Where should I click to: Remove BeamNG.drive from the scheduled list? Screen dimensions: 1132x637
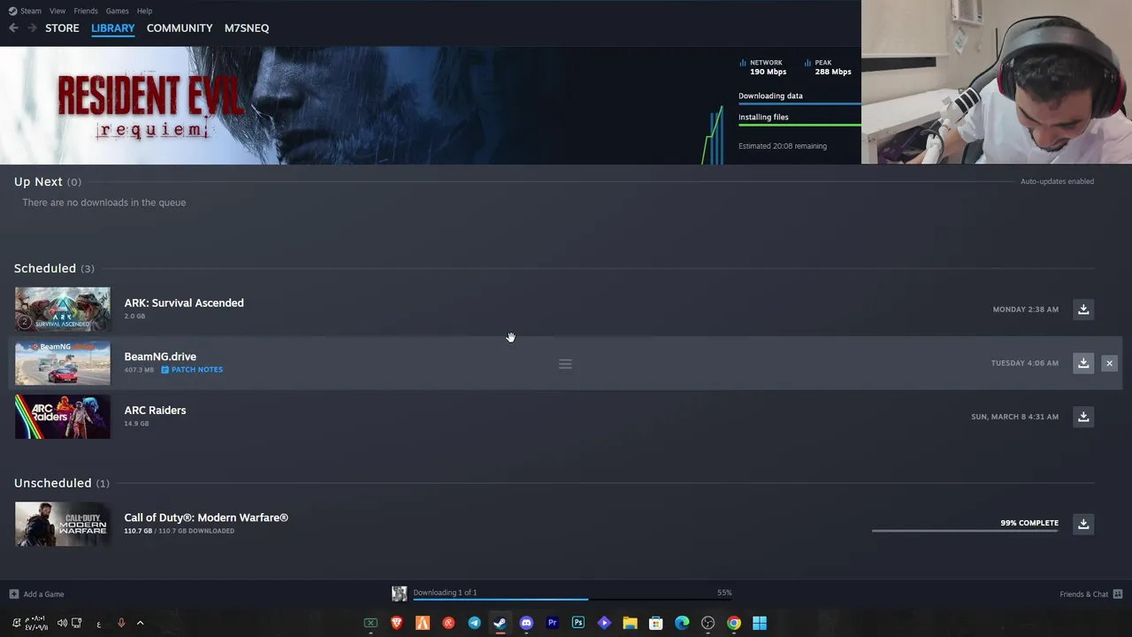click(x=1109, y=363)
